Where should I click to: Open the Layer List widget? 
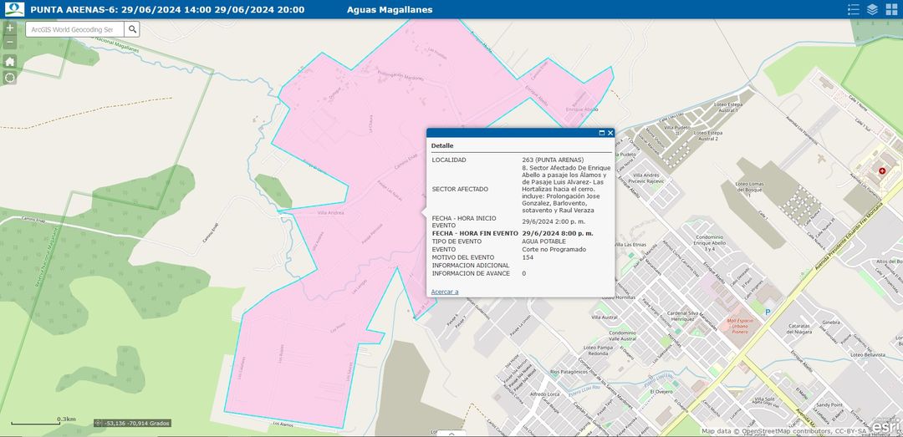pyautogui.click(x=872, y=9)
